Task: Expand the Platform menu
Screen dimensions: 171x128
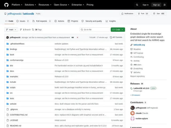Action: click(x=17, y=5)
